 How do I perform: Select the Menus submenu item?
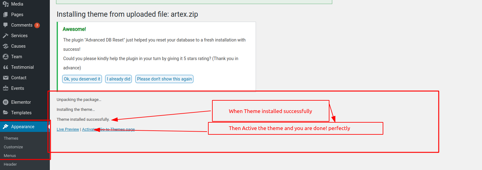[10, 156]
